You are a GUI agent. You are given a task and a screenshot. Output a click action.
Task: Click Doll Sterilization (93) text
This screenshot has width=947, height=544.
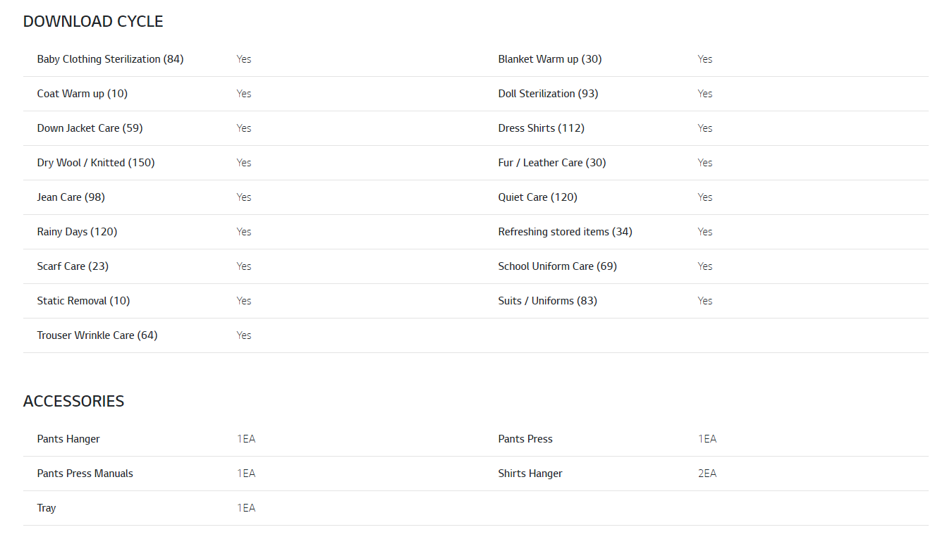[548, 94]
